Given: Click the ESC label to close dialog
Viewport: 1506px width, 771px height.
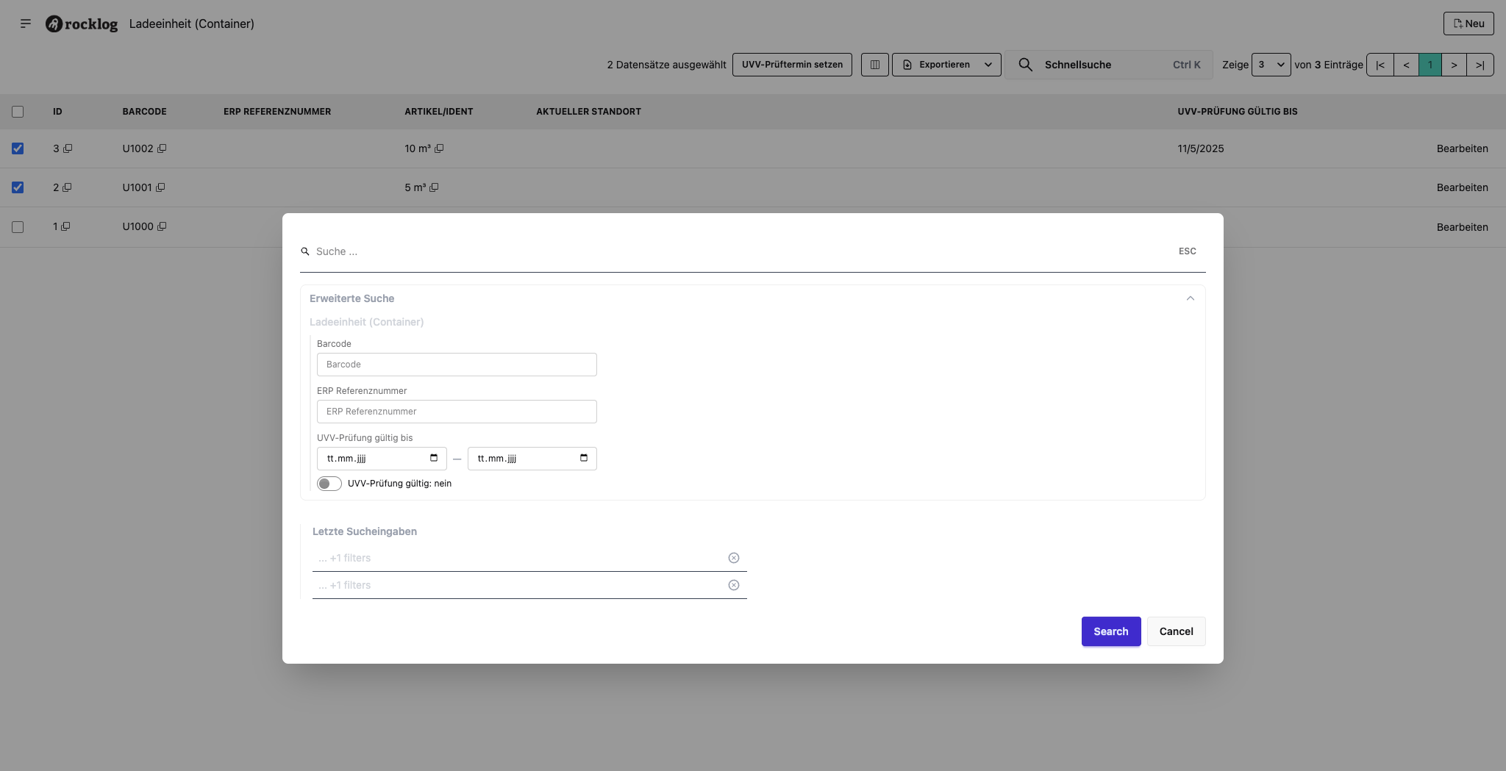Looking at the screenshot, I should (x=1188, y=251).
